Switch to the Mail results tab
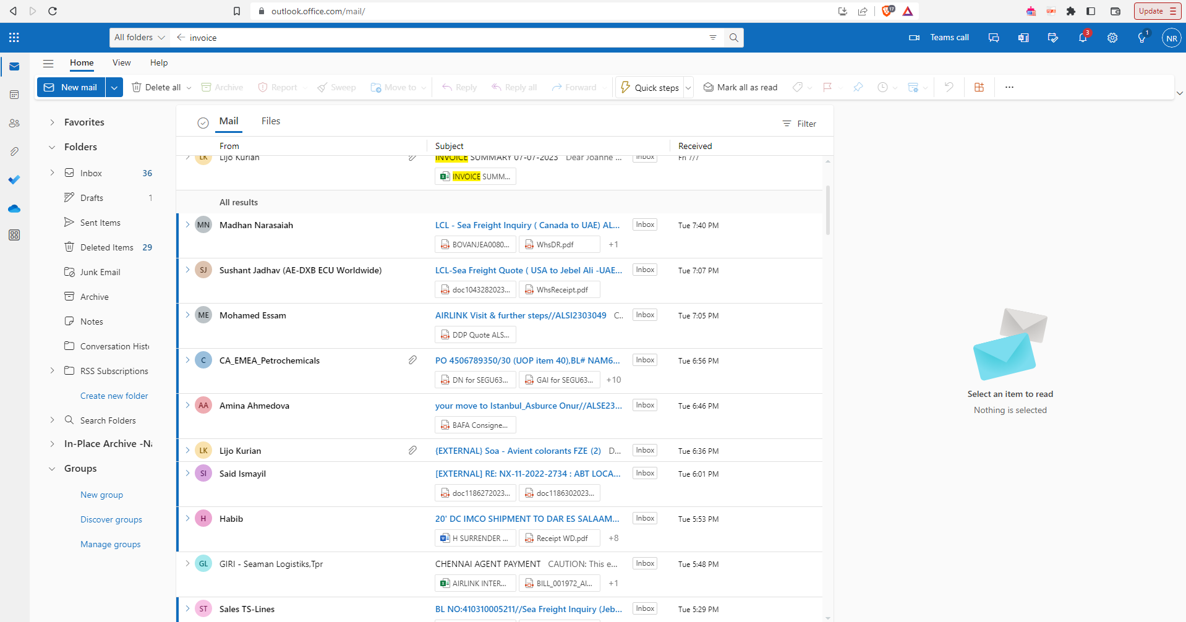 [229, 121]
